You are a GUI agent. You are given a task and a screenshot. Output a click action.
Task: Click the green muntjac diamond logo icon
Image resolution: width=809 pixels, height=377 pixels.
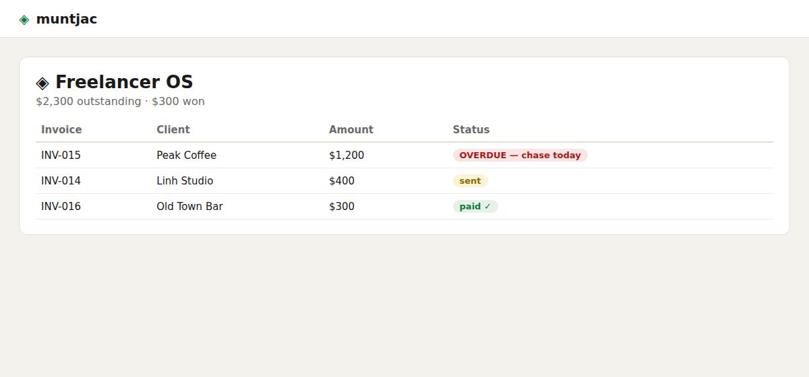pyautogui.click(x=24, y=20)
